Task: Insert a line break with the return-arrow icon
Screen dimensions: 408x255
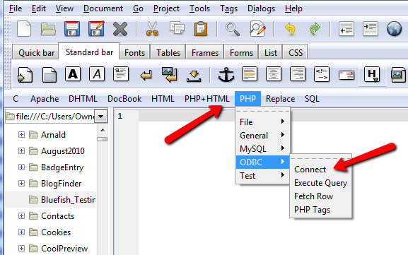Action: (146, 76)
